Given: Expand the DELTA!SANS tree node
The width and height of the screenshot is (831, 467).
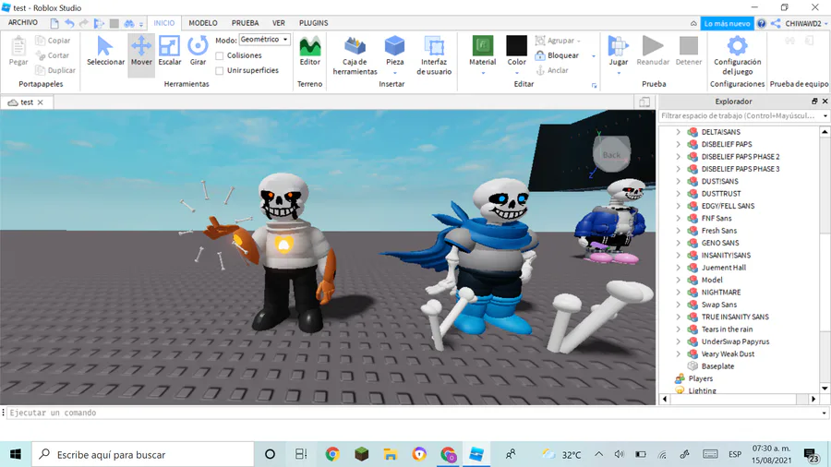Looking at the screenshot, I should (x=678, y=132).
